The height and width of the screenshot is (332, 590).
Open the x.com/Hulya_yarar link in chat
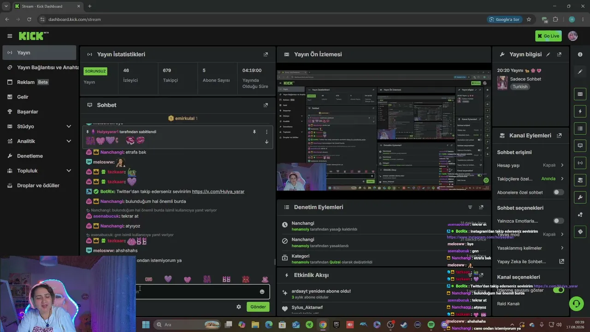point(218,191)
